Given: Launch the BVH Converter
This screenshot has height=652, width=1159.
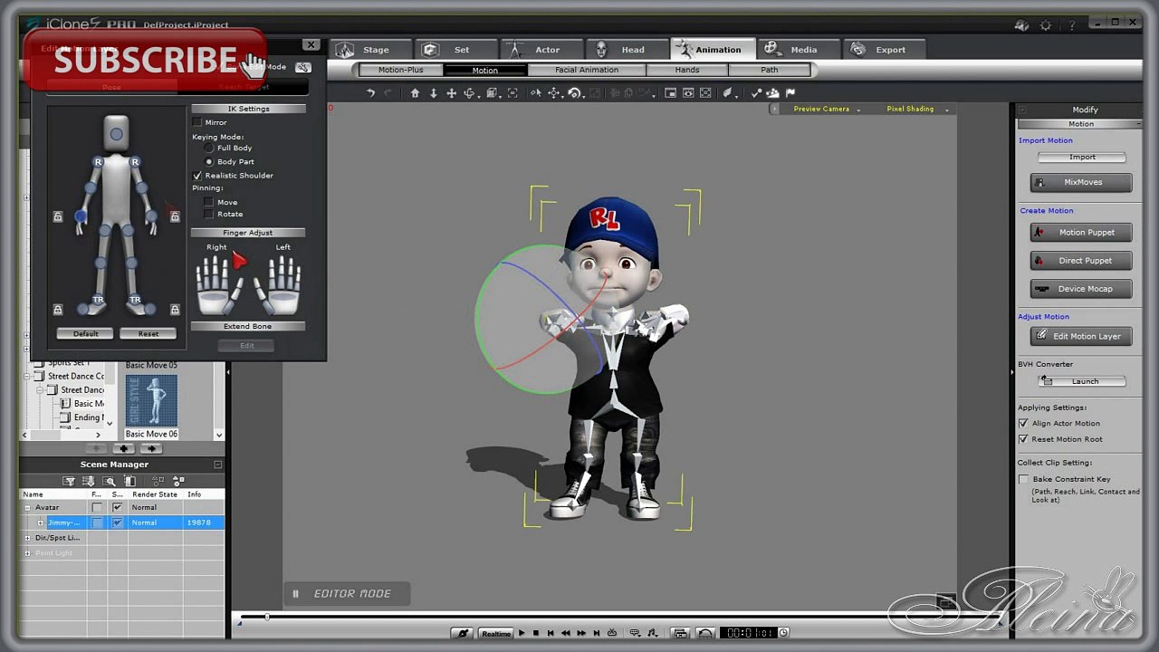Looking at the screenshot, I should (x=1082, y=381).
